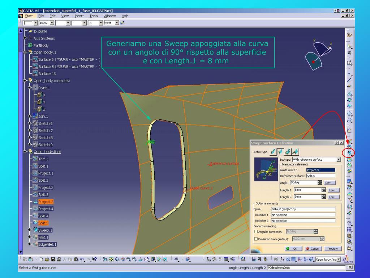Click the Measure Between icon in bottom toolbar

click(254, 259)
